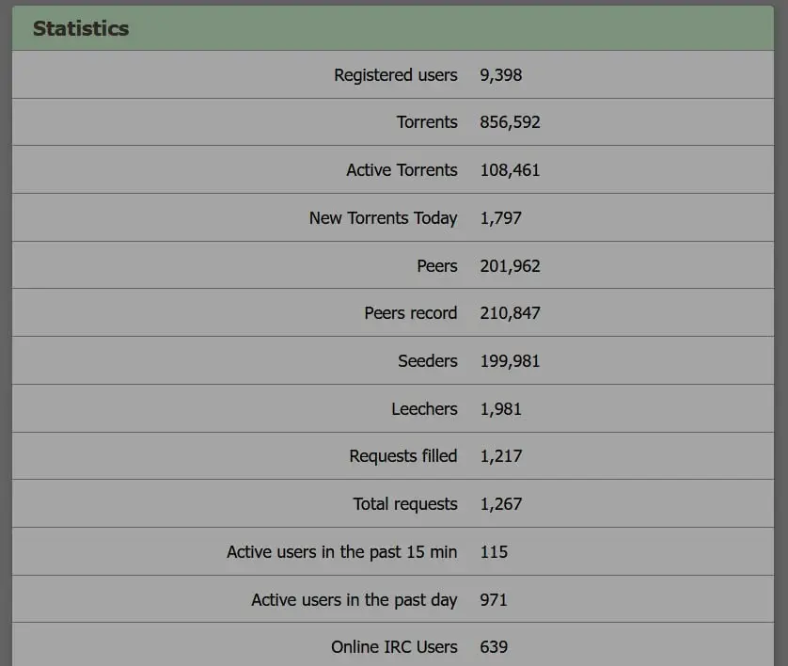Select the 9,398 registered users value
Screen dimensions: 788x666
(500, 75)
